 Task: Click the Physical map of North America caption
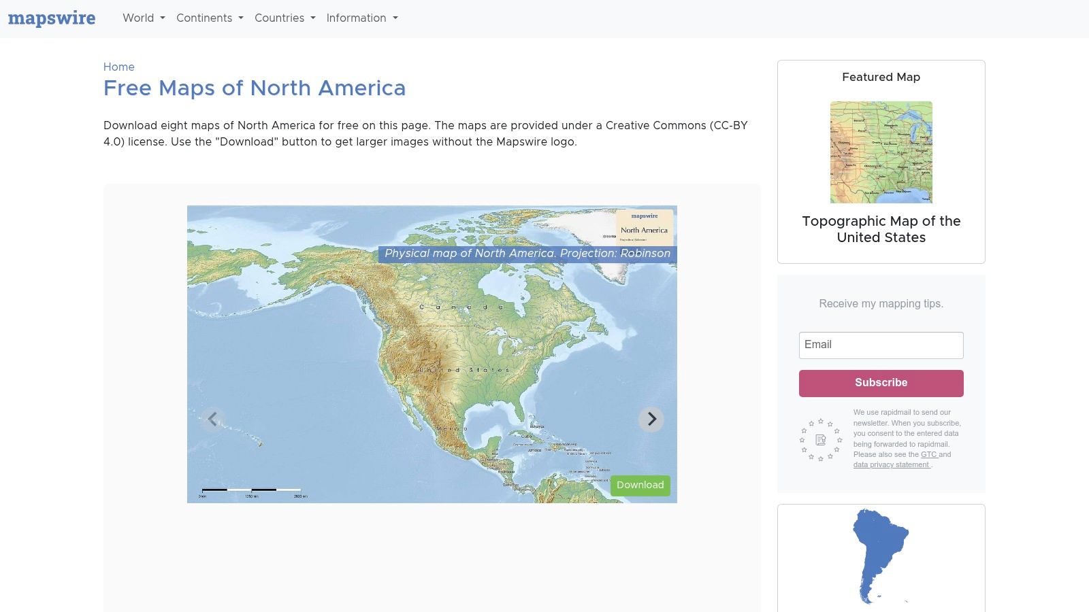527,254
